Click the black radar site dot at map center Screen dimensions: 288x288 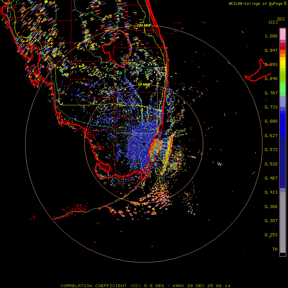point(144,144)
